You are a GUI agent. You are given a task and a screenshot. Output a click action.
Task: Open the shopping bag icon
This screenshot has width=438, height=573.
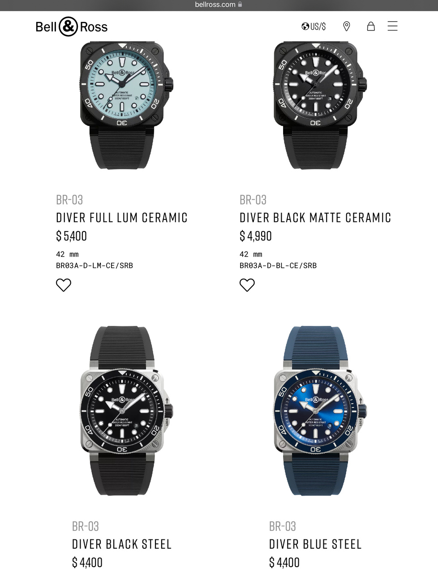pos(371,26)
